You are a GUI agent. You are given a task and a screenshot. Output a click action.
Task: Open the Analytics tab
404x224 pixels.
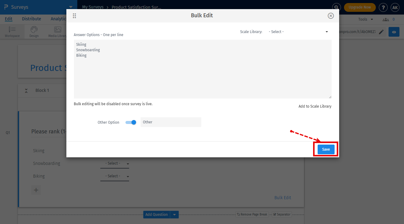(58, 19)
